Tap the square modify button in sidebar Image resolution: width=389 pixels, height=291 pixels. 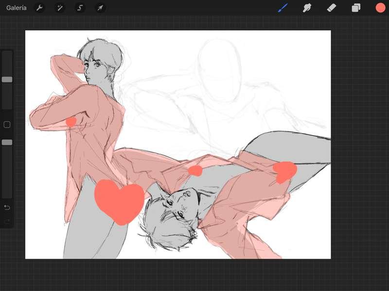click(x=7, y=125)
